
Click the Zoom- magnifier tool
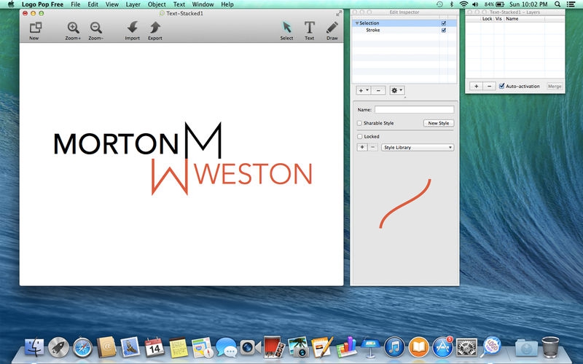click(x=96, y=28)
